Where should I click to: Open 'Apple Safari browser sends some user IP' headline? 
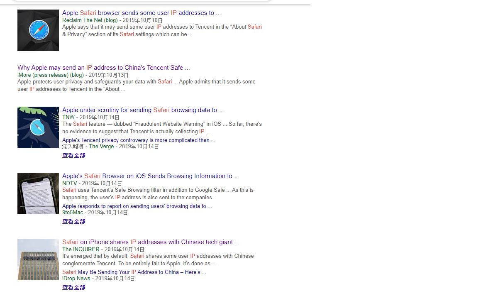141,13
